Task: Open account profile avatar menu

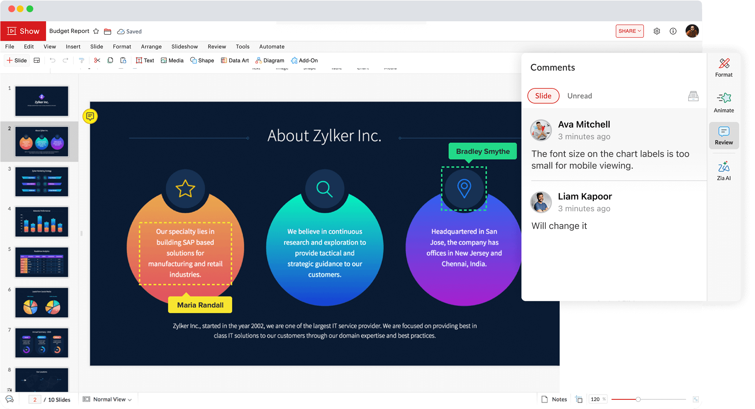Action: [x=692, y=31]
